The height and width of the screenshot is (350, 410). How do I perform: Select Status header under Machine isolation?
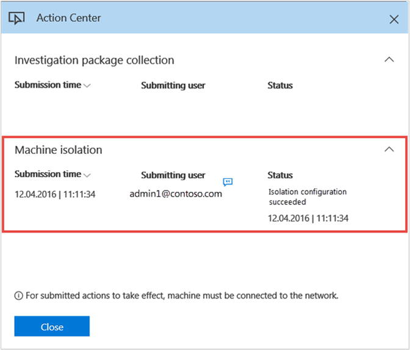(280, 175)
